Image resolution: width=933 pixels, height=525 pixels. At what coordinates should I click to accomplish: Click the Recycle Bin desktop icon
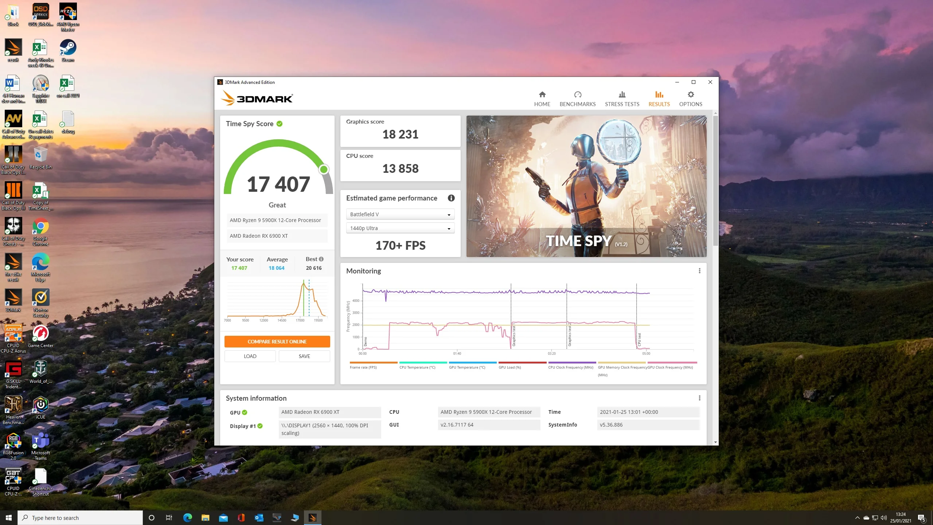(40, 157)
